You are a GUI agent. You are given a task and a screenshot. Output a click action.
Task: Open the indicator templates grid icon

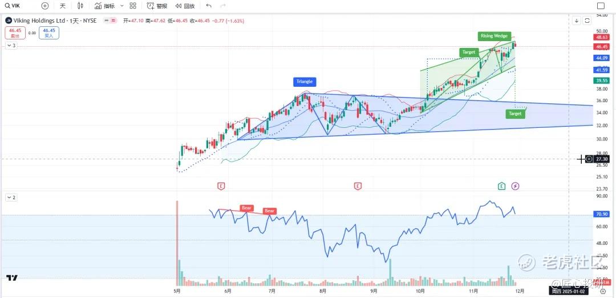pyautogui.click(x=133, y=6)
